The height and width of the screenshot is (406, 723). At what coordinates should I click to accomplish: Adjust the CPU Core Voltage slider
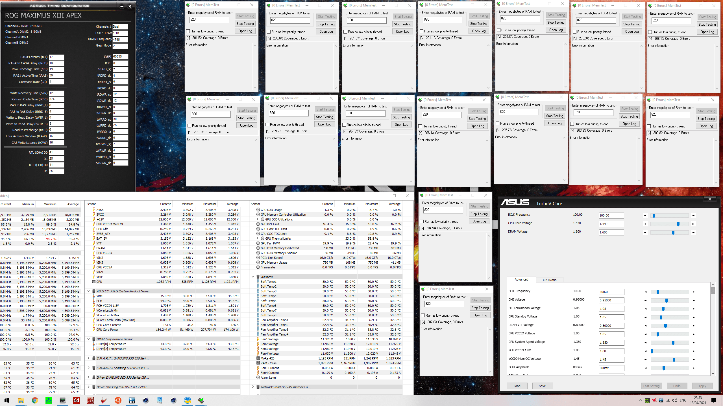pos(678,224)
